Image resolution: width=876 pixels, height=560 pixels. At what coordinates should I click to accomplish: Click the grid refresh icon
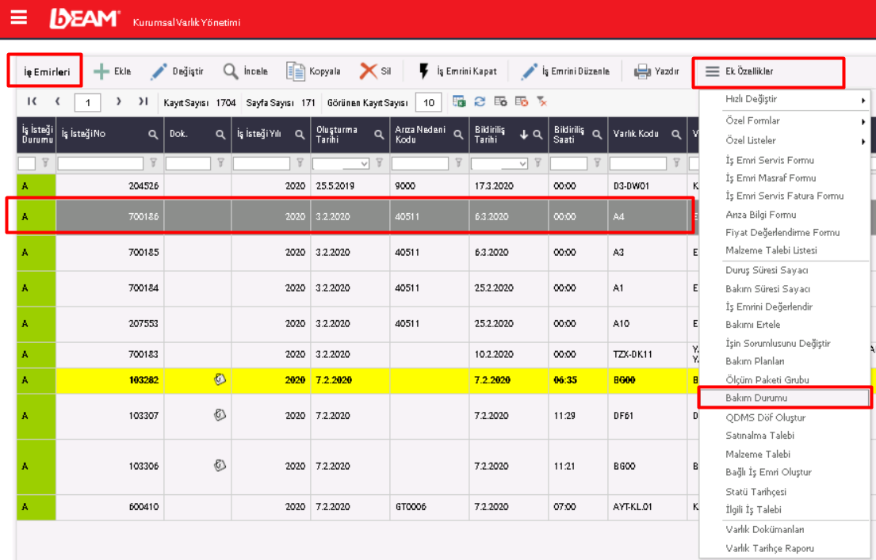[x=480, y=101]
